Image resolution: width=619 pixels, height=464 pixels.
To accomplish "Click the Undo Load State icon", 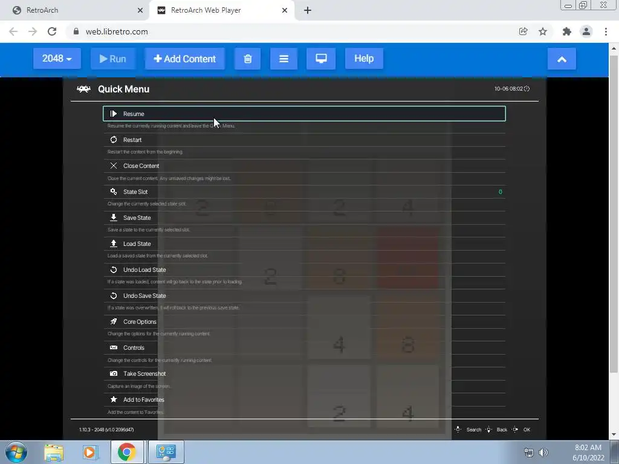I will tap(113, 270).
